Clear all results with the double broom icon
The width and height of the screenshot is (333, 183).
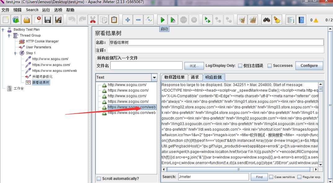click(x=253, y=20)
